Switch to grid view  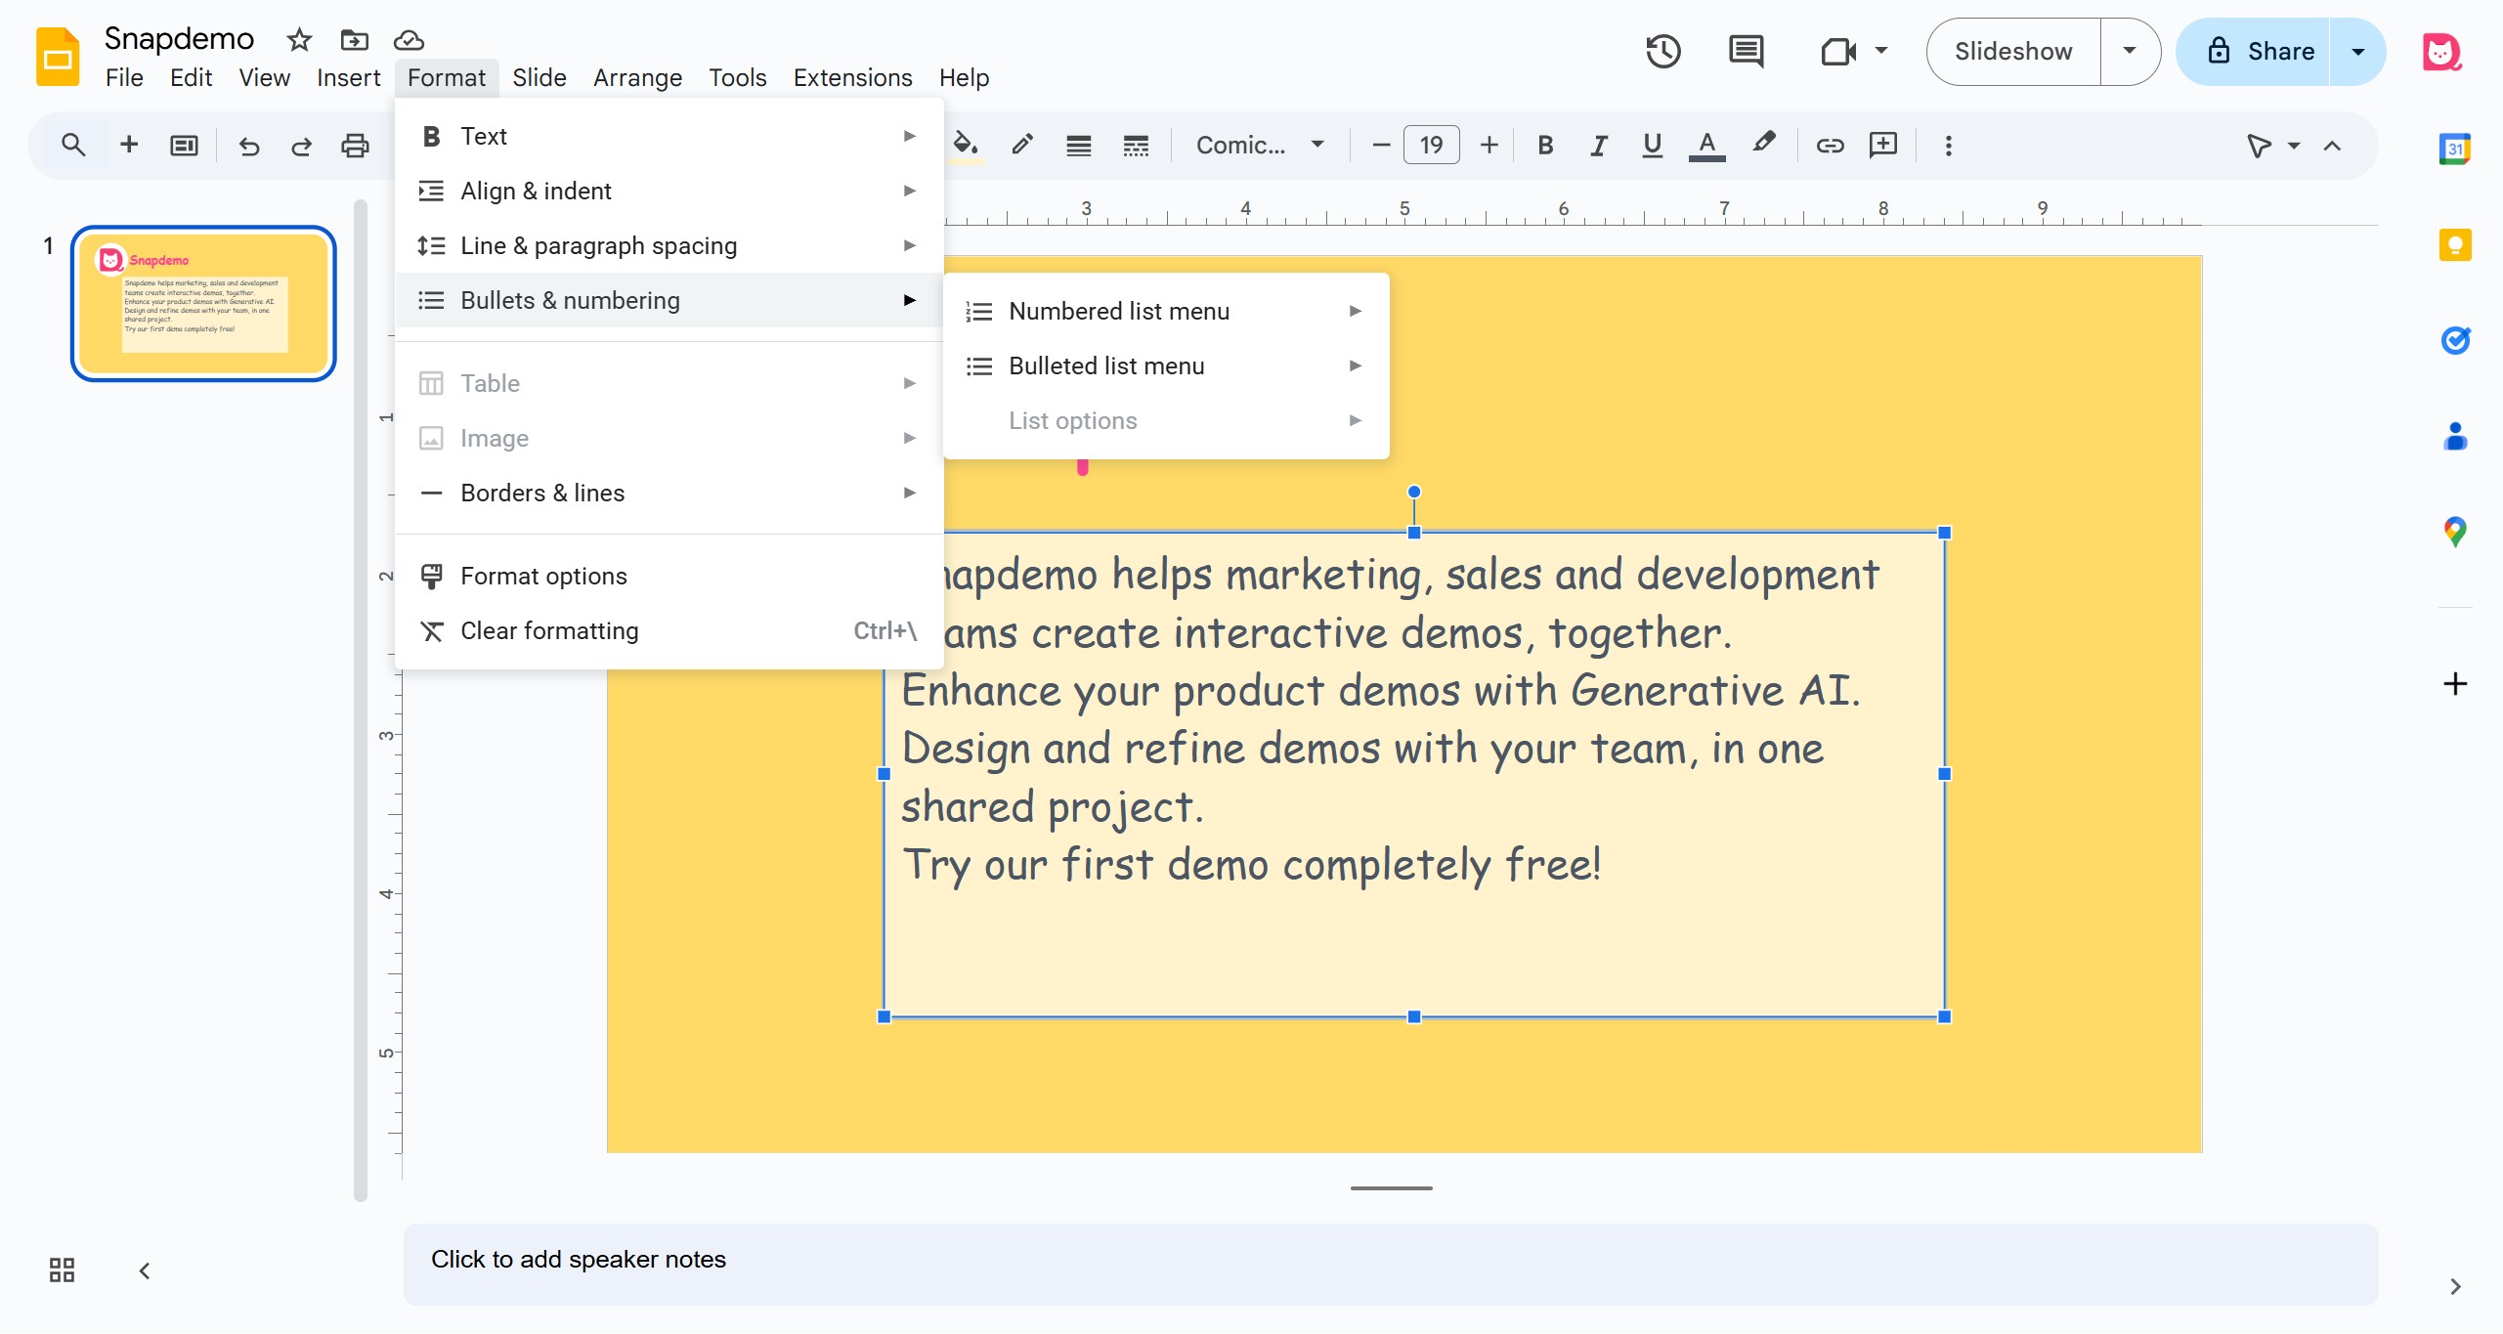click(x=62, y=1269)
